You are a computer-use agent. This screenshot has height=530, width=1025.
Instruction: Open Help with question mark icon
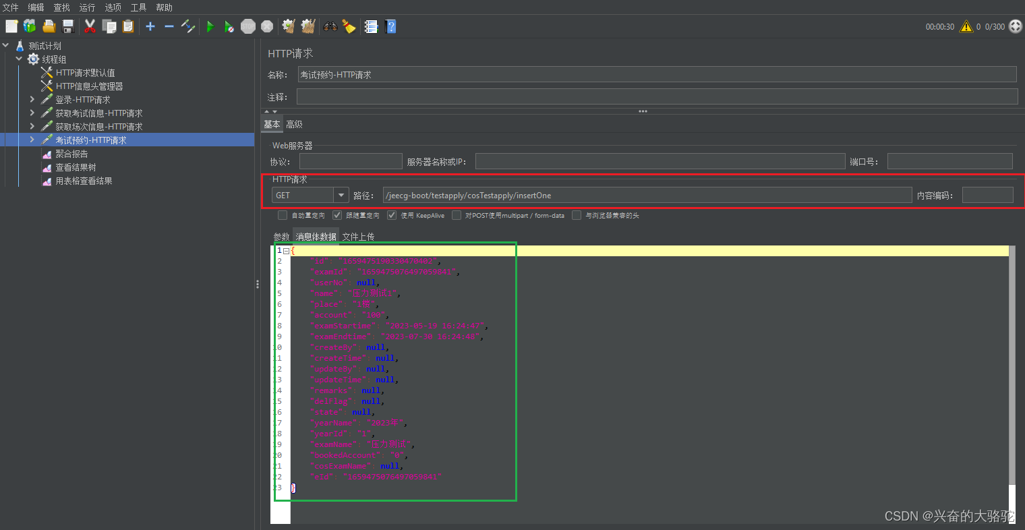[x=390, y=26]
